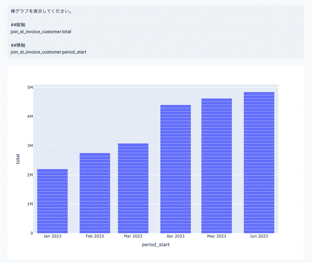Click the "3M" y-axis tick label
312x263 pixels.
tap(30, 146)
